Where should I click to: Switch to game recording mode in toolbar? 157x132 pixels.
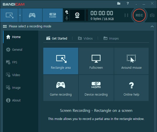coord(32,15)
